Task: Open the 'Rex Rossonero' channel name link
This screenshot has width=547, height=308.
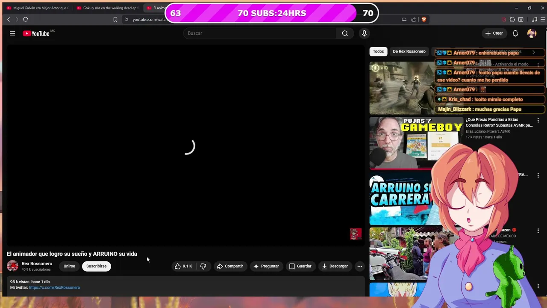Action: pos(37,264)
